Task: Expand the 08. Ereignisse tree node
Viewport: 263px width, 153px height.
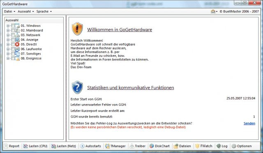Action: (8, 58)
